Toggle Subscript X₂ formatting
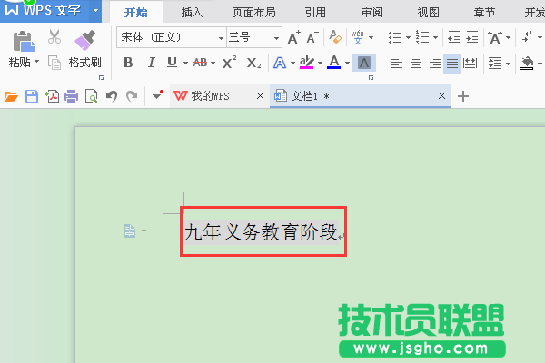The width and height of the screenshot is (545, 363). 253,63
